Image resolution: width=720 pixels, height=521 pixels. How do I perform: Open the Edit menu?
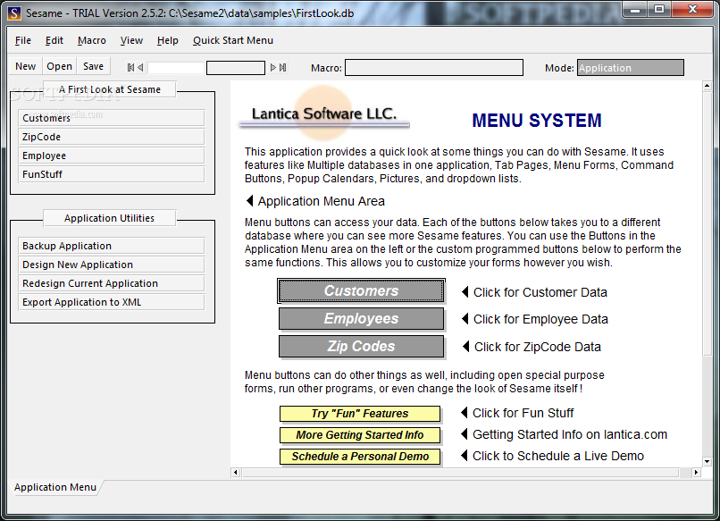(54, 40)
